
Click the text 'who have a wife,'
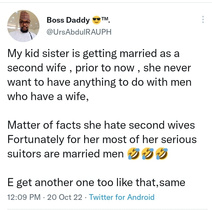point(48,96)
